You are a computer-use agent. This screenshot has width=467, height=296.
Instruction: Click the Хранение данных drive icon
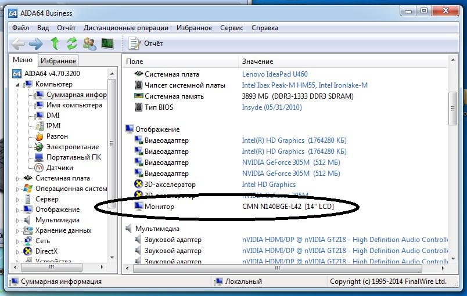click(28, 230)
